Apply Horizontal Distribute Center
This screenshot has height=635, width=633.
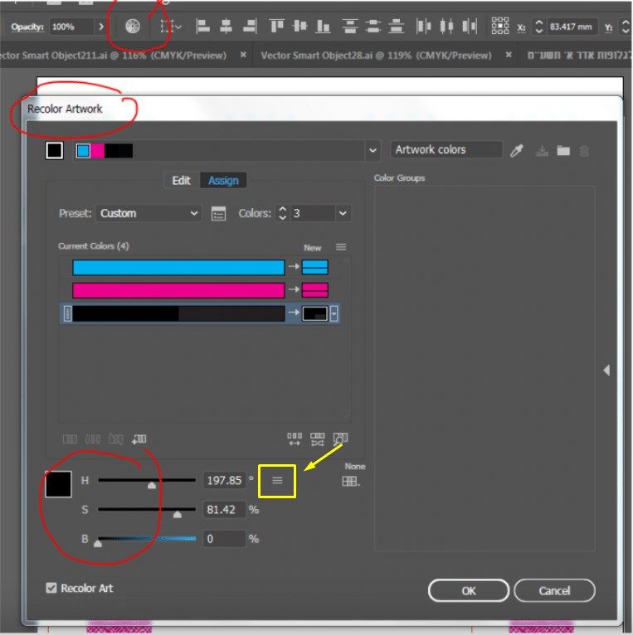point(446,27)
